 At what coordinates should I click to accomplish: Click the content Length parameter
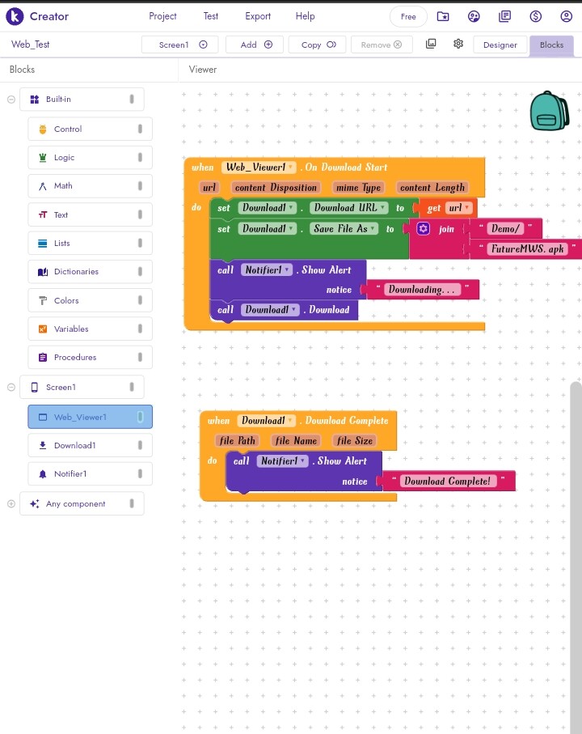[x=432, y=188]
